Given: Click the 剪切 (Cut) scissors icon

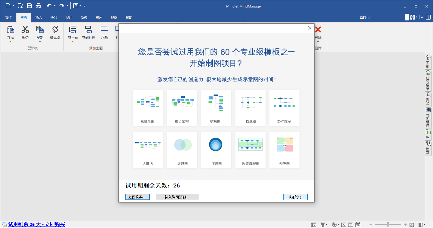Looking at the screenshot, I should point(25,29).
